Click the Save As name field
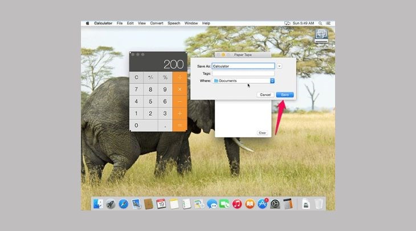The width and height of the screenshot is (416, 231). pyautogui.click(x=243, y=66)
